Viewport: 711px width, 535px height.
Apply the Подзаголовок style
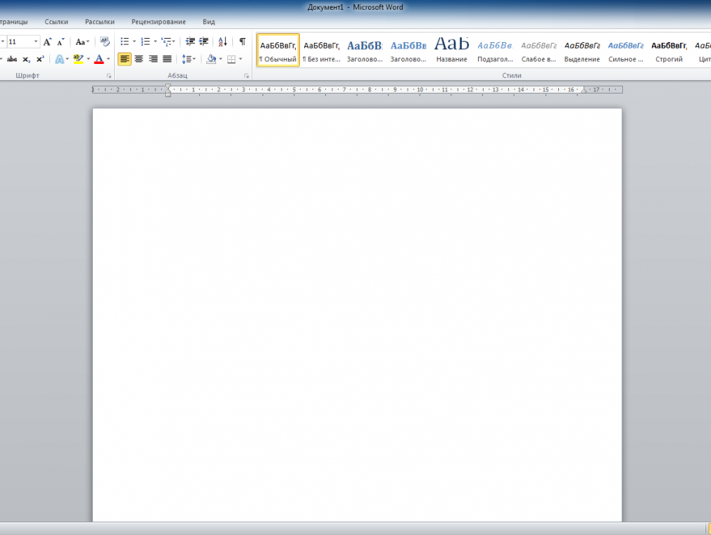click(x=495, y=51)
